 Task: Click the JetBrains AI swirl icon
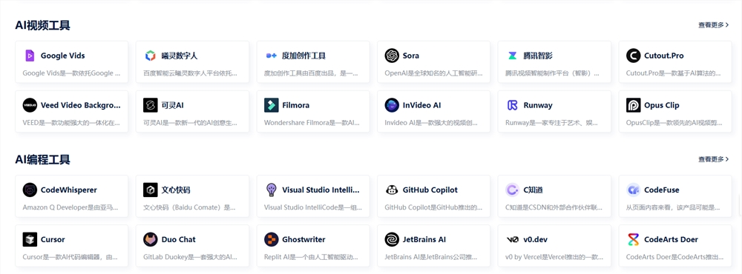[392, 239]
